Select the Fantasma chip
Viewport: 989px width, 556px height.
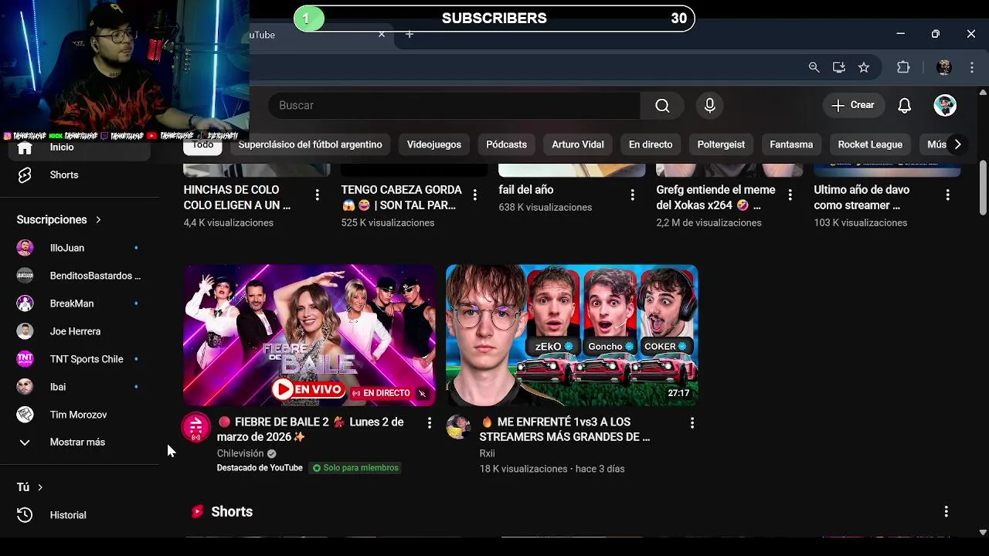[791, 144]
